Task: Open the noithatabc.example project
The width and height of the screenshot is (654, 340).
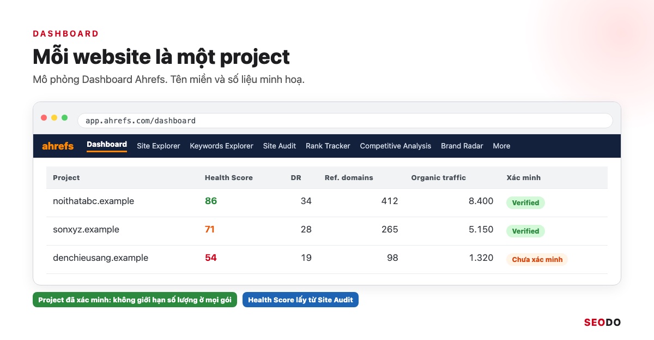Action: pyautogui.click(x=93, y=201)
